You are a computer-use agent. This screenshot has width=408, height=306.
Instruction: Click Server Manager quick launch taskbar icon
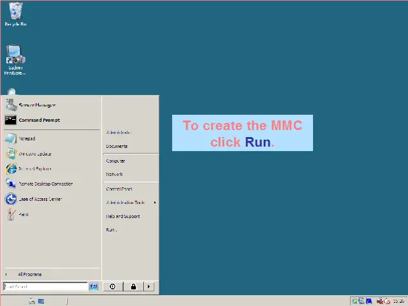[x=32, y=301]
